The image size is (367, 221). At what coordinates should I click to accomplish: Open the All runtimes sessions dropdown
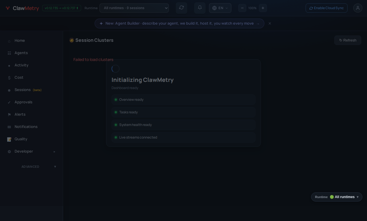134,8
